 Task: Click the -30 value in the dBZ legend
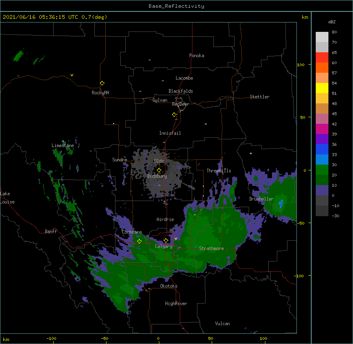[x=335, y=216]
